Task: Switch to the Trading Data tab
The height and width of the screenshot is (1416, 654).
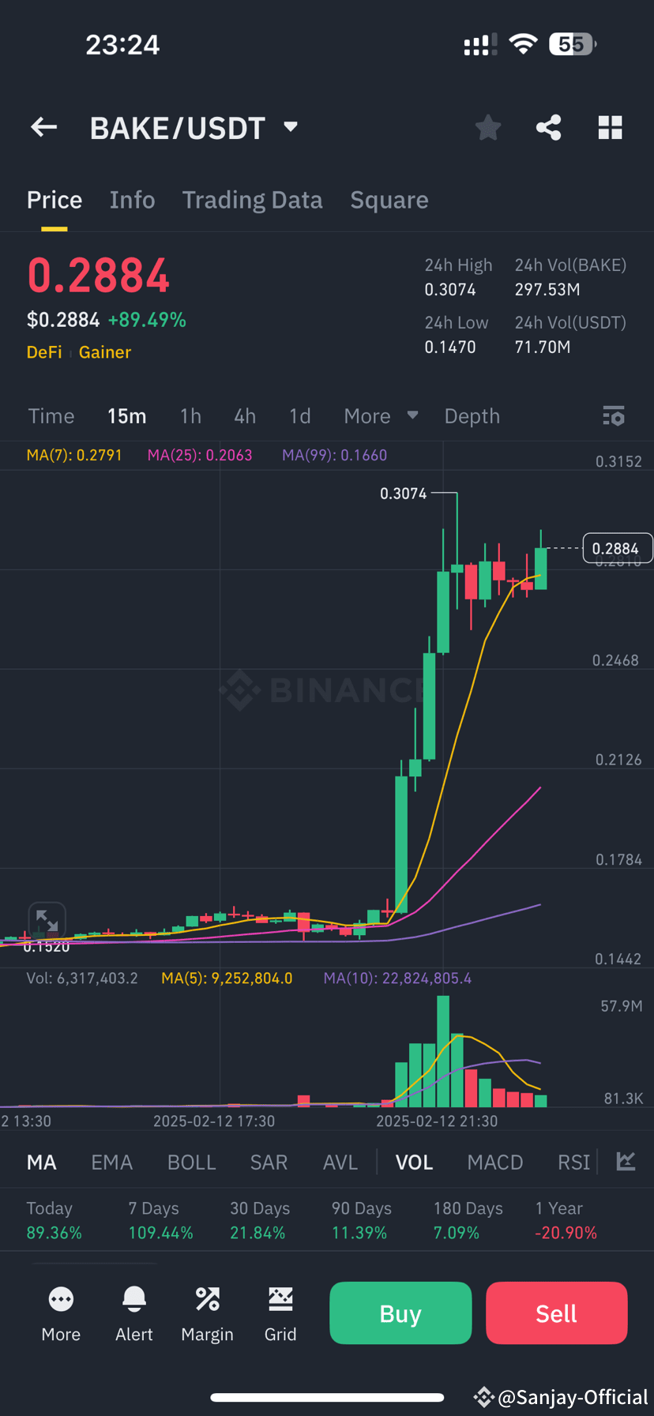Action: pos(252,200)
